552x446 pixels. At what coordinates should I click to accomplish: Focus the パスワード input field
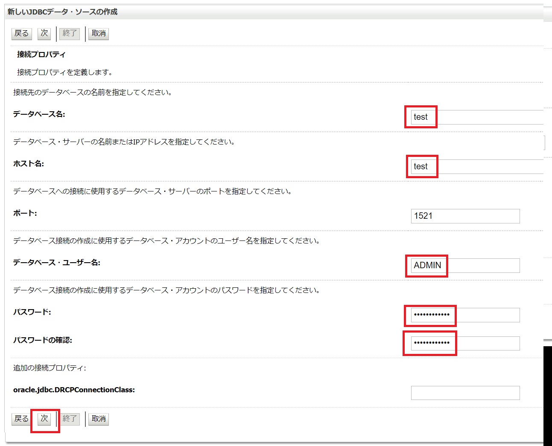[x=465, y=315]
